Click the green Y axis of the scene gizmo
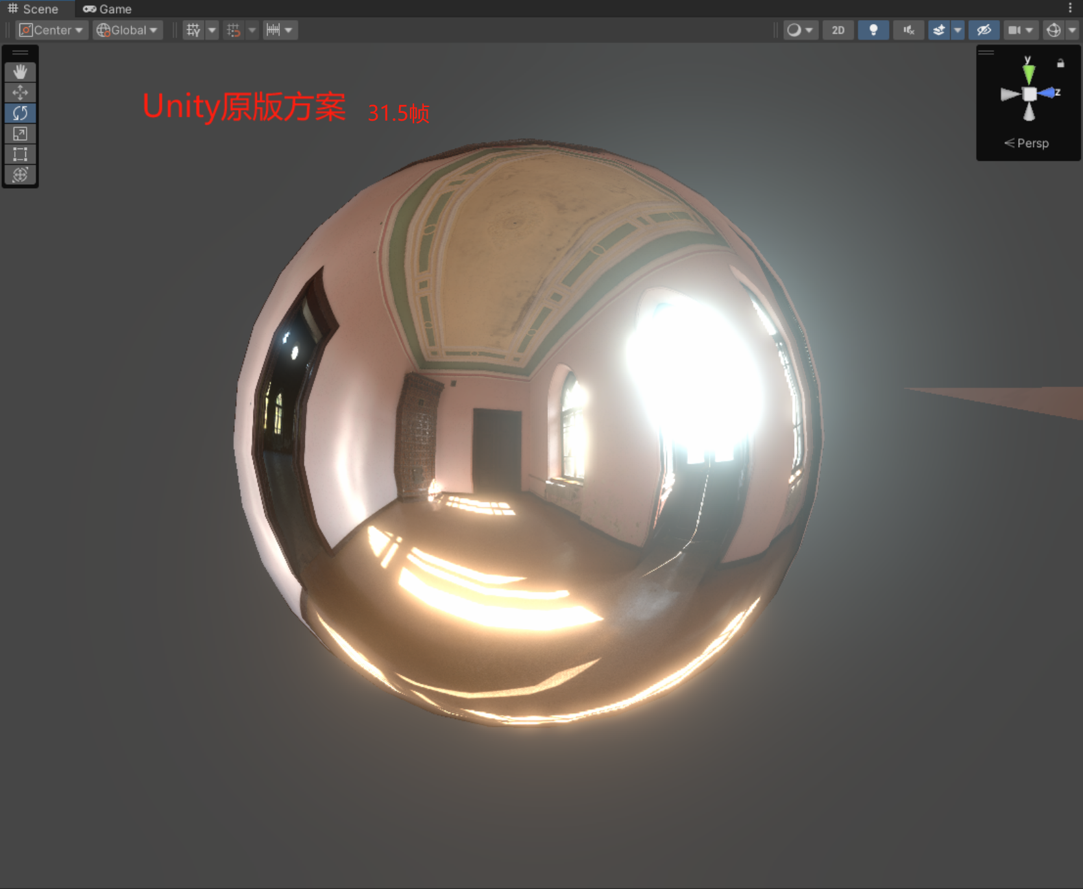 coord(1028,73)
